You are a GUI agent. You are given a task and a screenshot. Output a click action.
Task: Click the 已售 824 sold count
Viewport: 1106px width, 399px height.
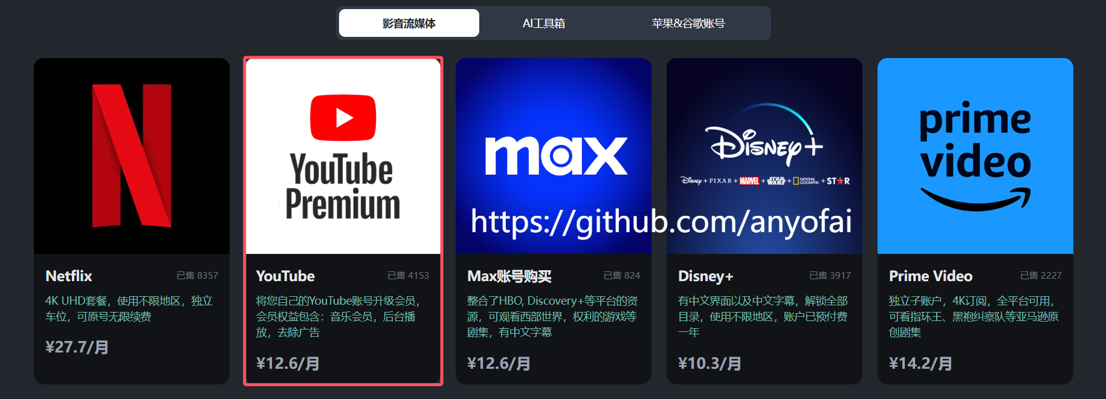click(622, 276)
